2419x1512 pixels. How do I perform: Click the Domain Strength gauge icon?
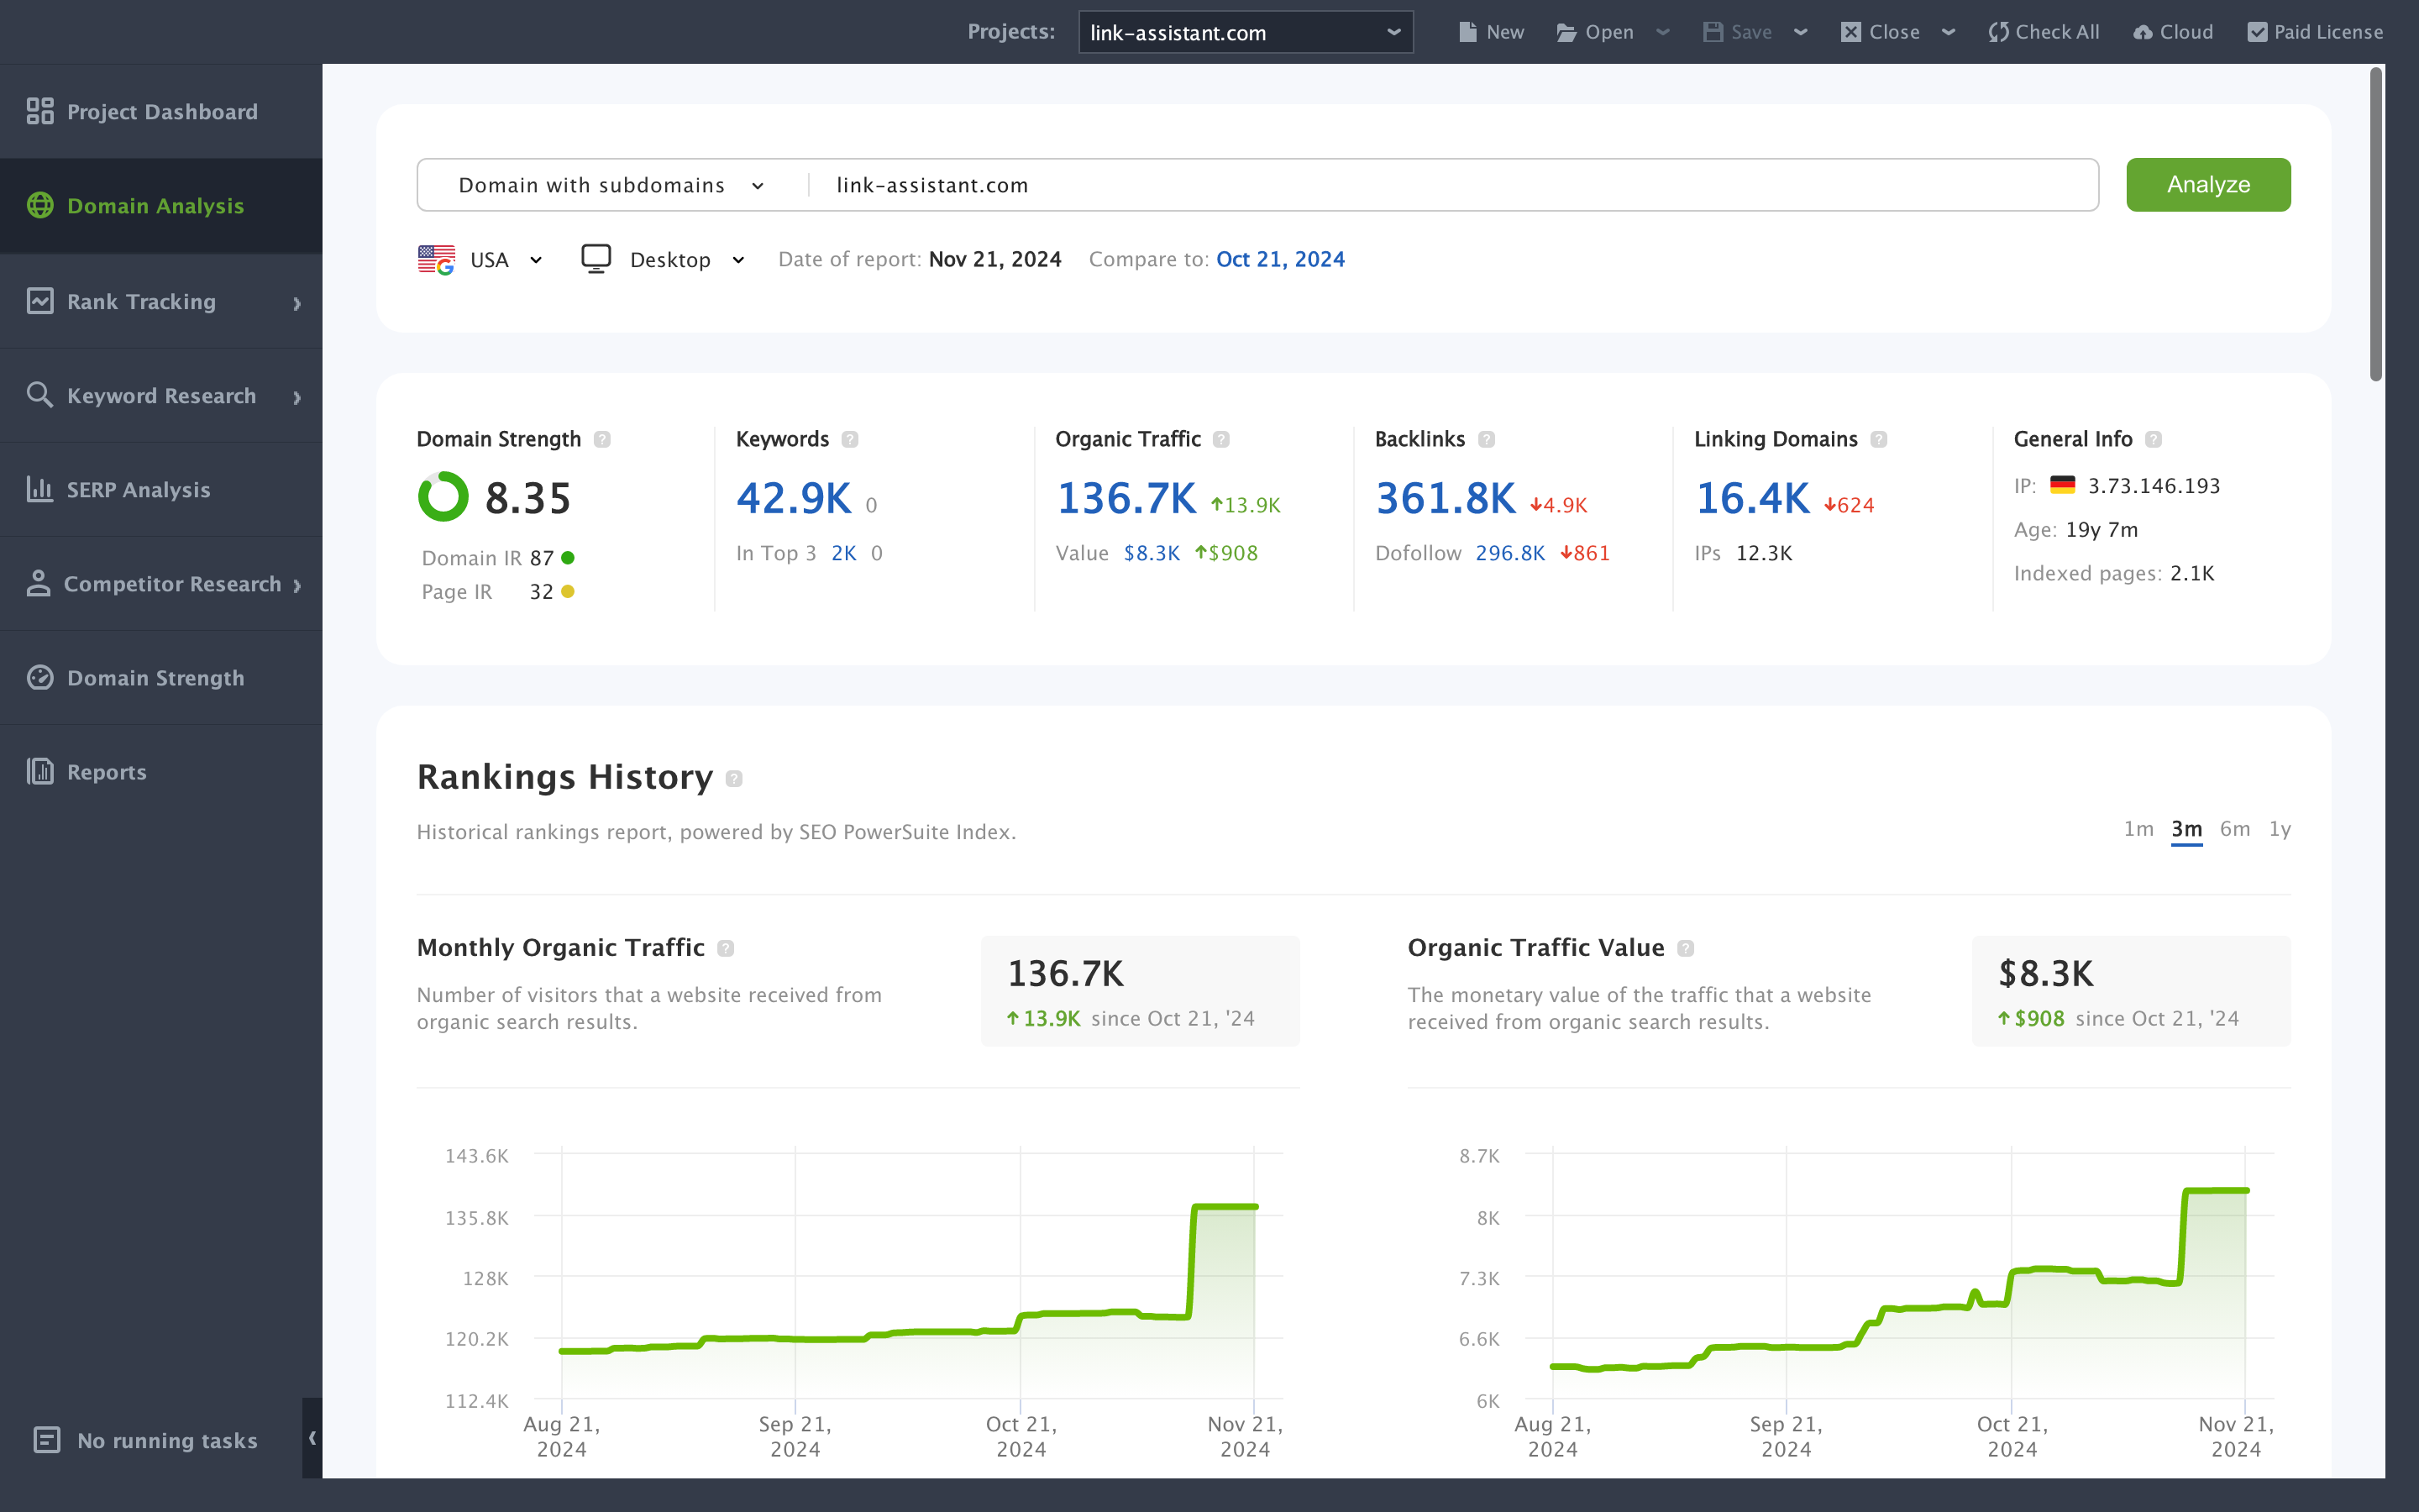tap(40, 677)
